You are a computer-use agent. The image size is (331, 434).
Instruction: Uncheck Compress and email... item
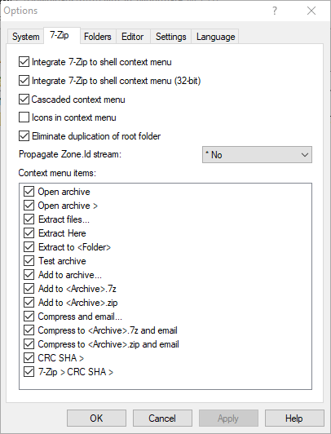pos(29,316)
